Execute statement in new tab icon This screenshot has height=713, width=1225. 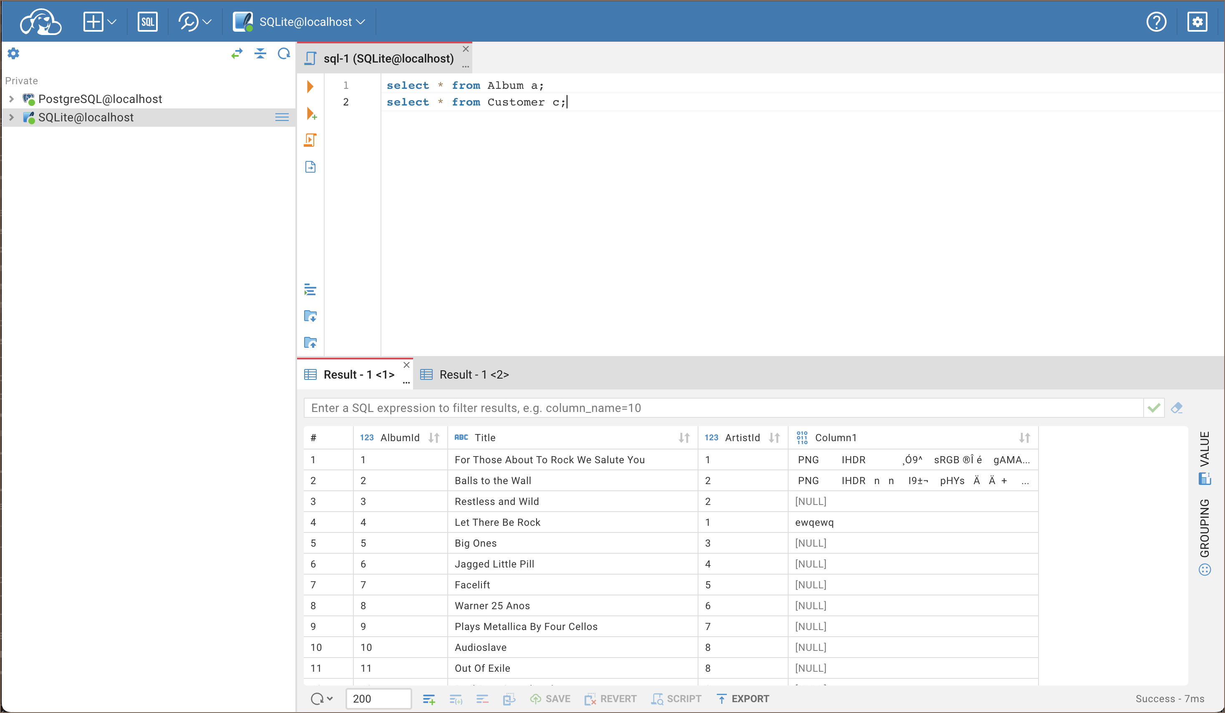pos(311,114)
